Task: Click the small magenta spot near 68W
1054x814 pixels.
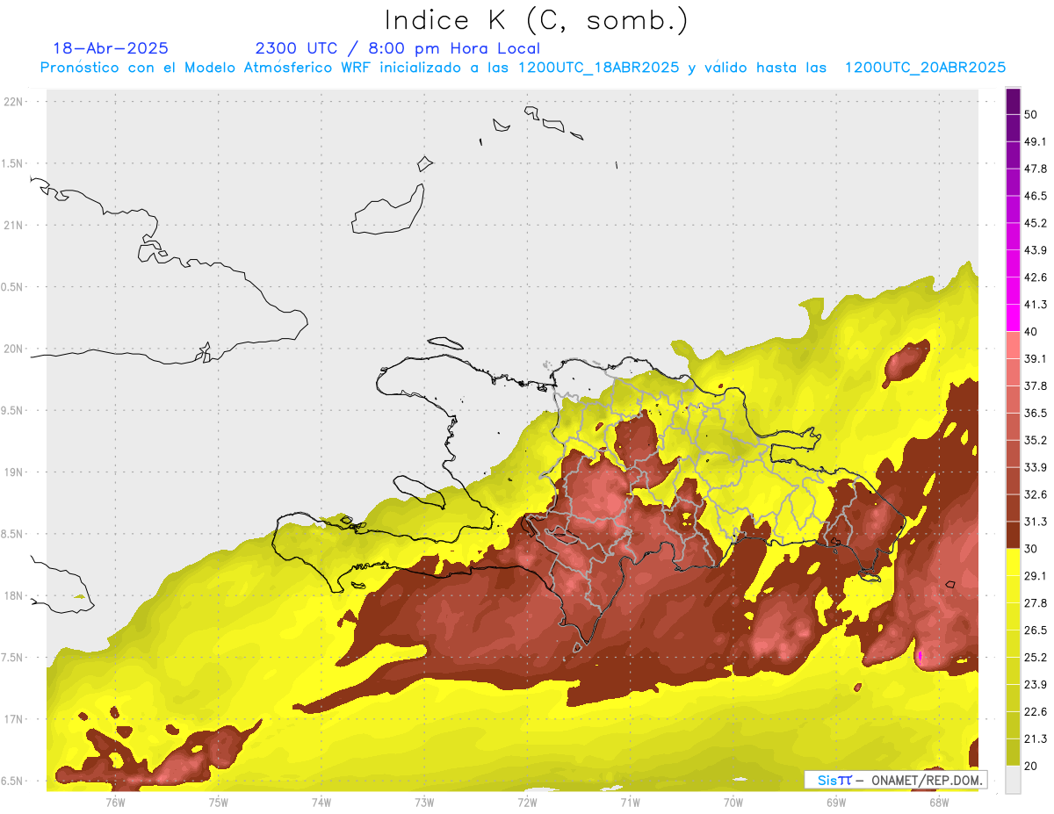Action: tap(920, 655)
